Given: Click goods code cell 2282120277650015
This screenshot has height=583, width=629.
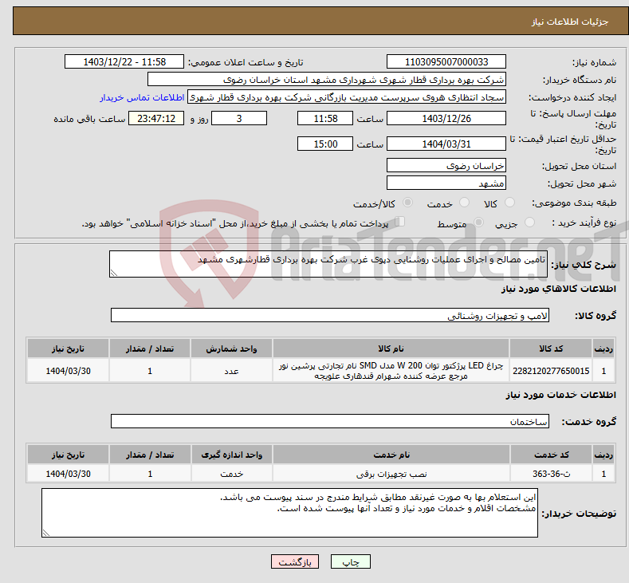Looking at the screenshot, I should pos(551,371).
